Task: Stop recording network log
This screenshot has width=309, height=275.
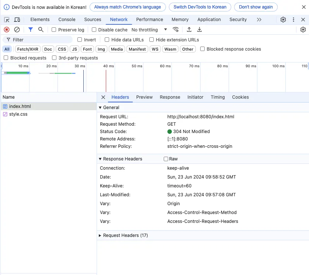Action: pyautogui.click(x=7, y=30)
